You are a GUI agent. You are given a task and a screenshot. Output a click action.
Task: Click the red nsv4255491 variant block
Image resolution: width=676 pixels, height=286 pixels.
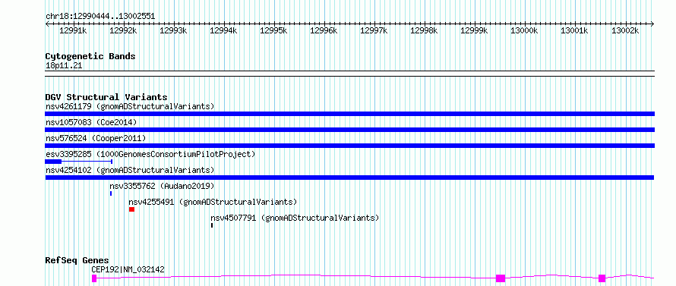click(131, 209)
